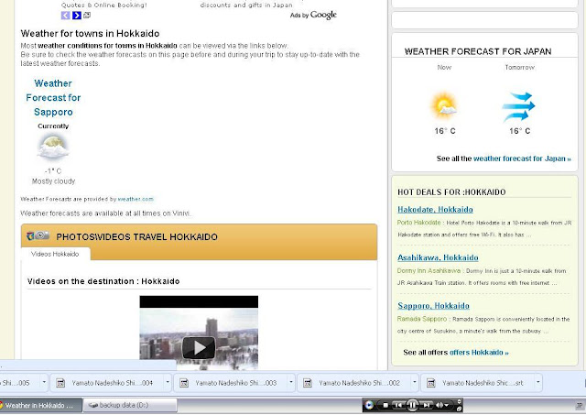
Task: Restore media player from taskbar toolbar
Action: click(x=460, y=409)
